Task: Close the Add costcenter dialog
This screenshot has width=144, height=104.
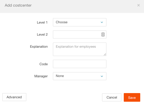Action: [x=139, y=5]
